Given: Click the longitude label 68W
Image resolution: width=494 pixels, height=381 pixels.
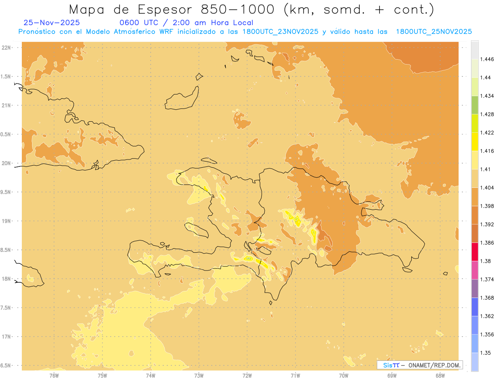Looking at the screenshot, I should pyautogui.click(x=440, y=376).
